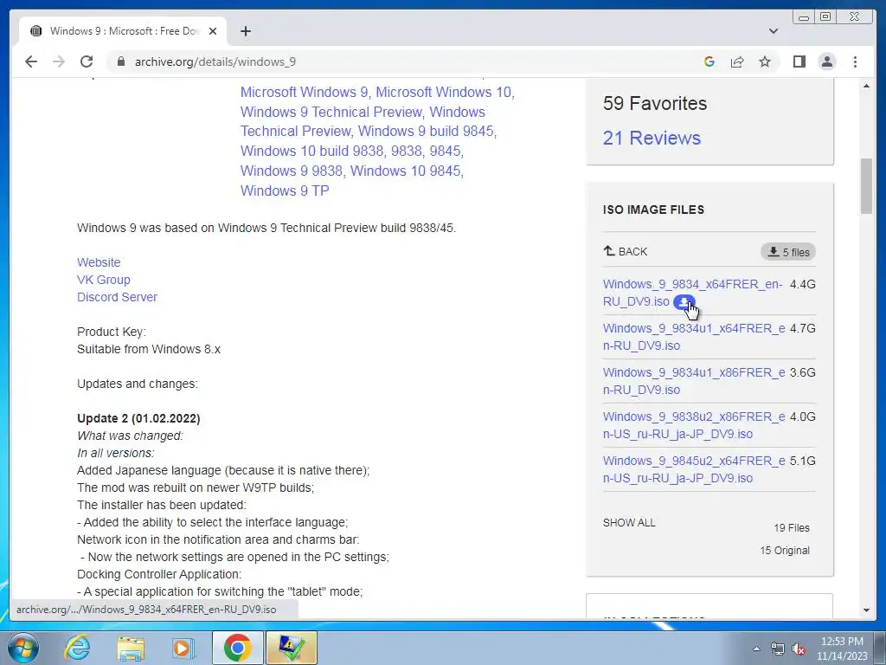The image size is (886, 665).
Task: Click the Chrome taskbar icon
Action: [237, 648]
